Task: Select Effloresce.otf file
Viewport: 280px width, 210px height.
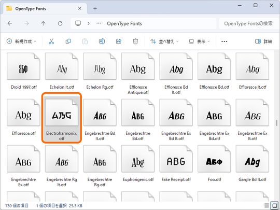Action: [23, 117]
